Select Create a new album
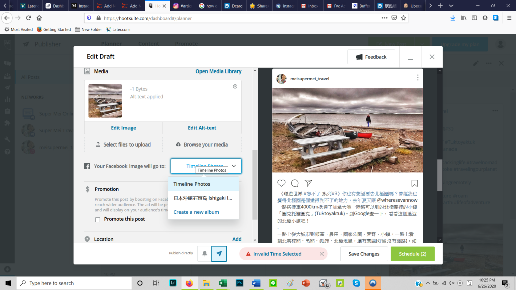This screenshot has width=516, height=290. tap(196, 212)
